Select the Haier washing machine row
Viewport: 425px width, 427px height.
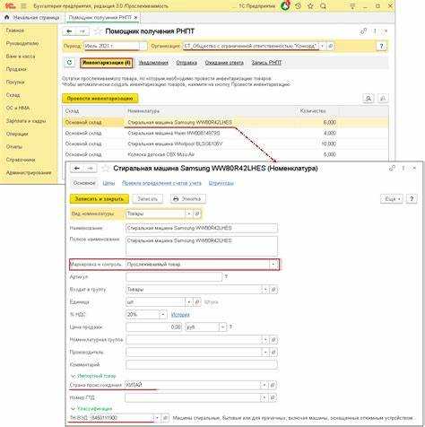[226, 133]
